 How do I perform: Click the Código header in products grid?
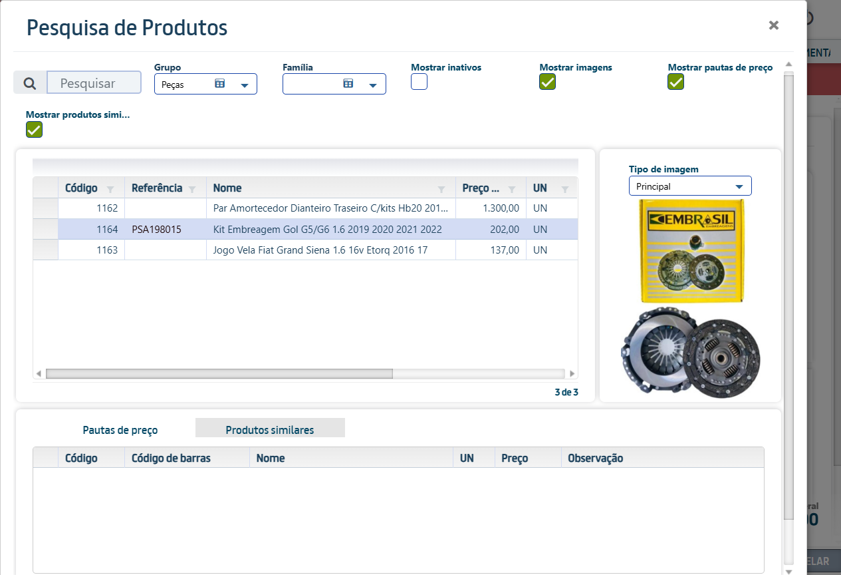81,188
